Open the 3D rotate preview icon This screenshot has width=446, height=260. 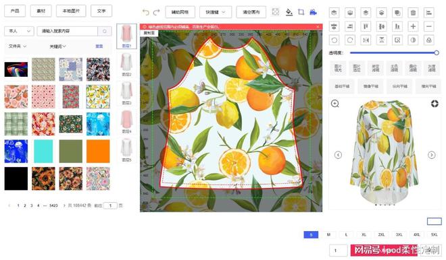tap(435, 104)
